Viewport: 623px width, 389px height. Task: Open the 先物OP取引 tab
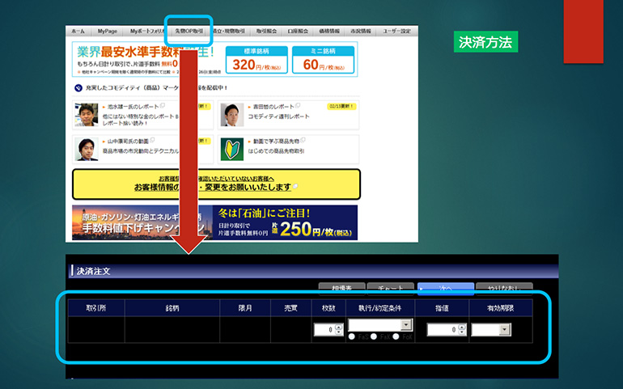[x=191, y=31]
